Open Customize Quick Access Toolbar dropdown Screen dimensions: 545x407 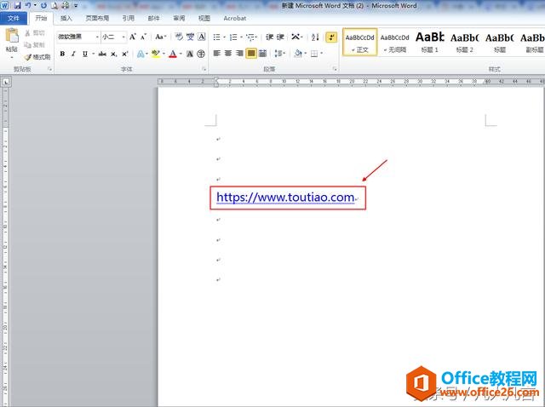click(x=76, y=6)
